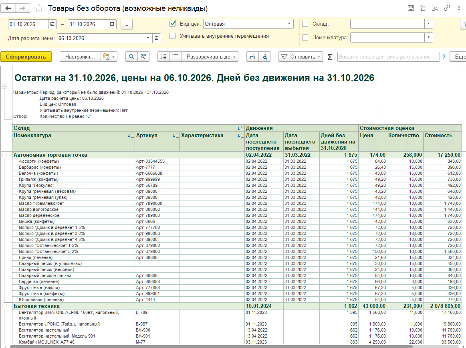Click sort icon in Артикул header
The image size is (466, 348).
click(x=176, y=136)
